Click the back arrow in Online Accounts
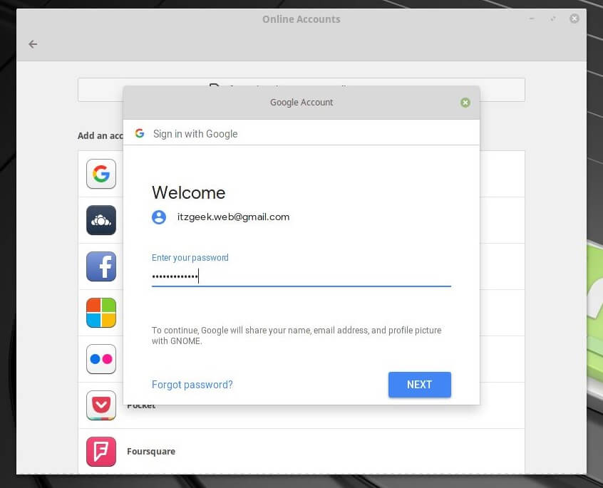Image resolution: width=603 pixels, height=488 pixels. 33,44
